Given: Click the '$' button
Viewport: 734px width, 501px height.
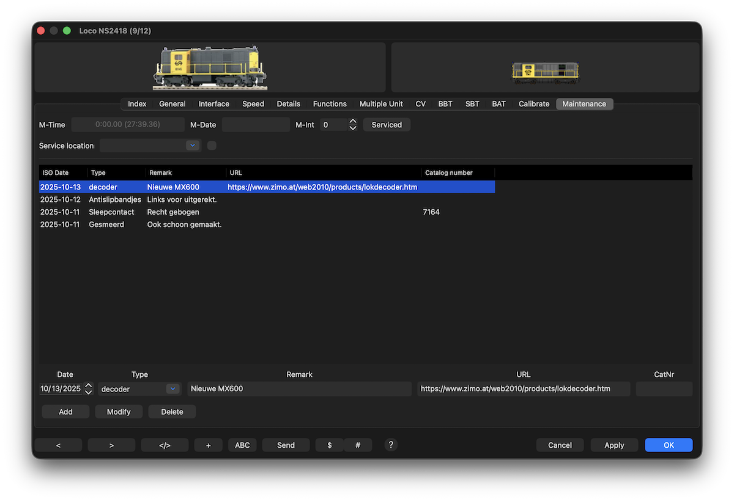Looking at the screenshot, I should [x=330, y=445].
